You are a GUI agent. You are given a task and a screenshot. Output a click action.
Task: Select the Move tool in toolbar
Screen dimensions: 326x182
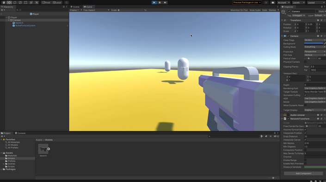pos(9,2)
